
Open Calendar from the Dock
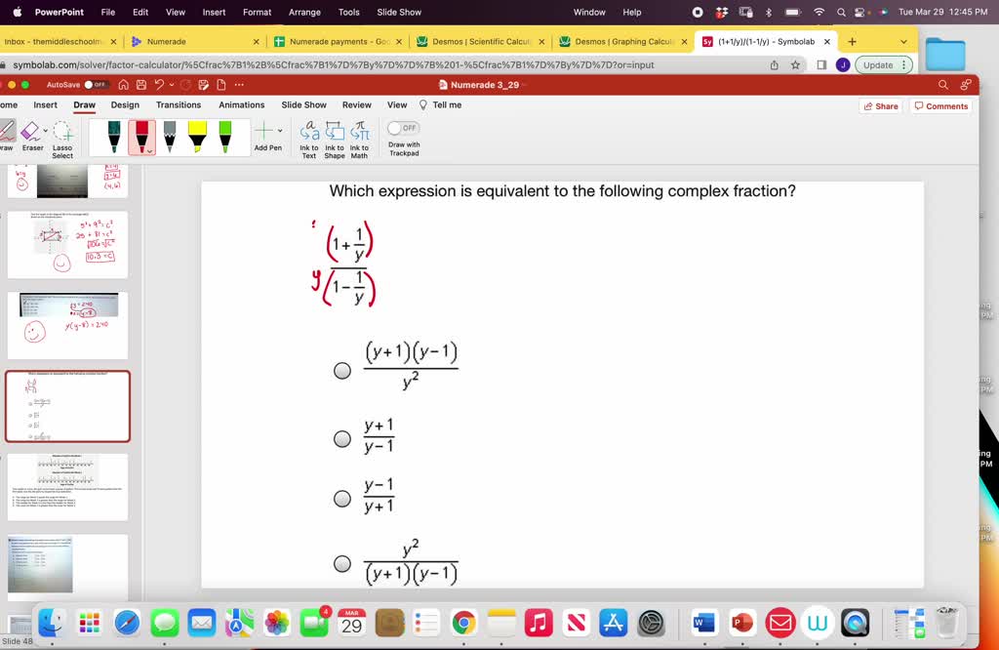(x=351, y=623)
